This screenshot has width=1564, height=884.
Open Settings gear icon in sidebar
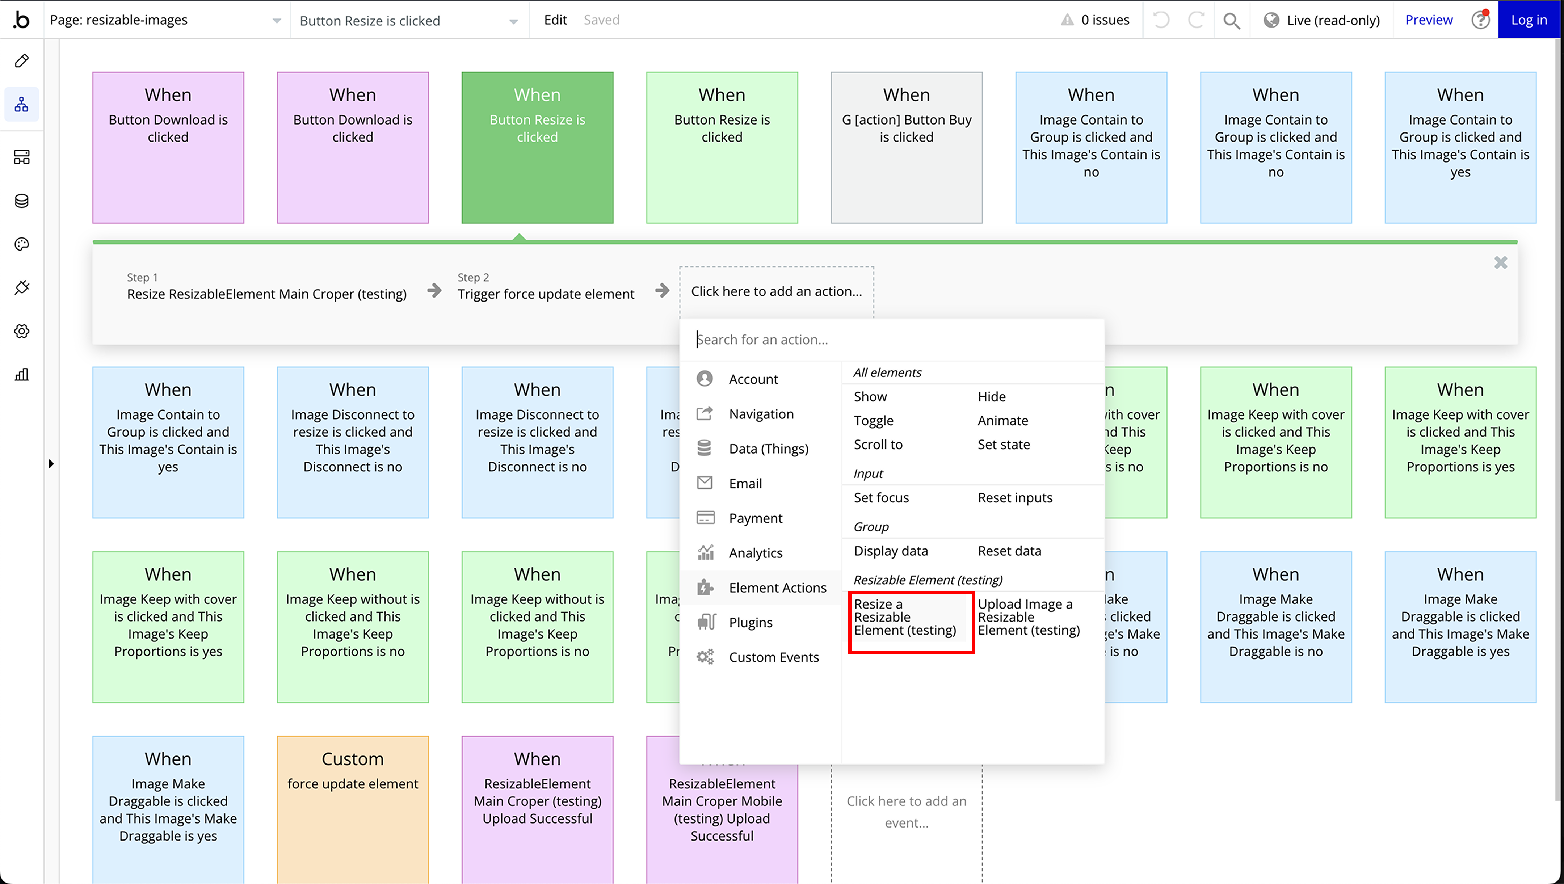(x=22, y=331)
